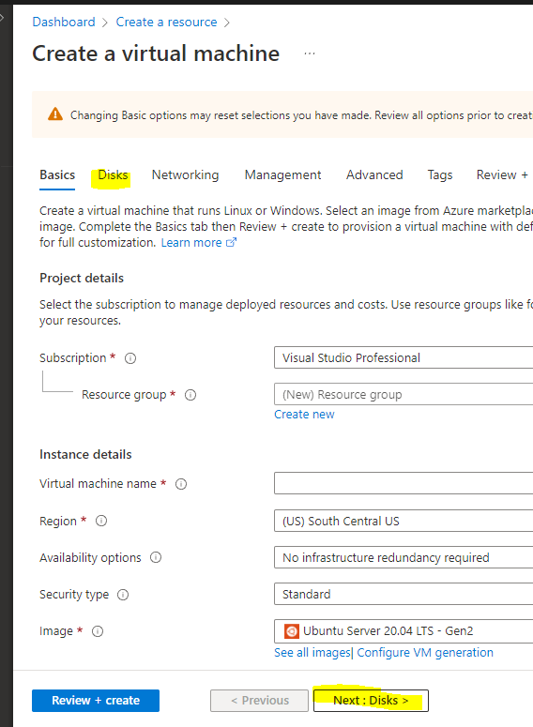This screenshot has height=727, width=533.
Task: Click the Region info icon
Action: (x=101, y=522)
